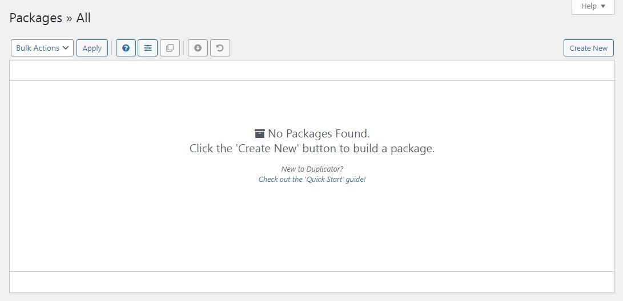The height and width of the screenshot is (301, 623).
Task: Click the 'New to Duplicator?' text
Action: (312, 169)
